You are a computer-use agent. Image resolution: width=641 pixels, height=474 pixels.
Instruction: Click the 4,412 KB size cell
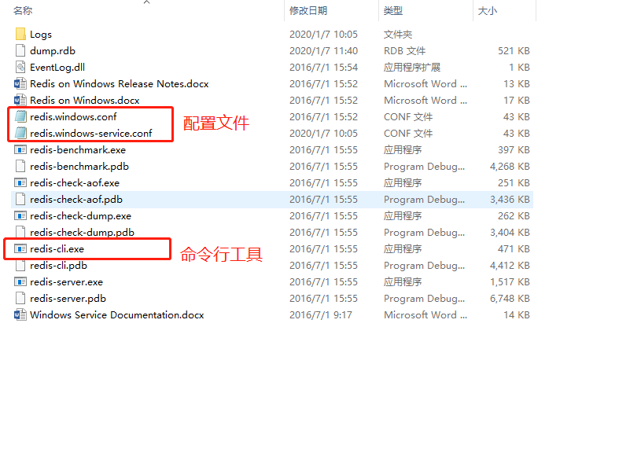510,266
